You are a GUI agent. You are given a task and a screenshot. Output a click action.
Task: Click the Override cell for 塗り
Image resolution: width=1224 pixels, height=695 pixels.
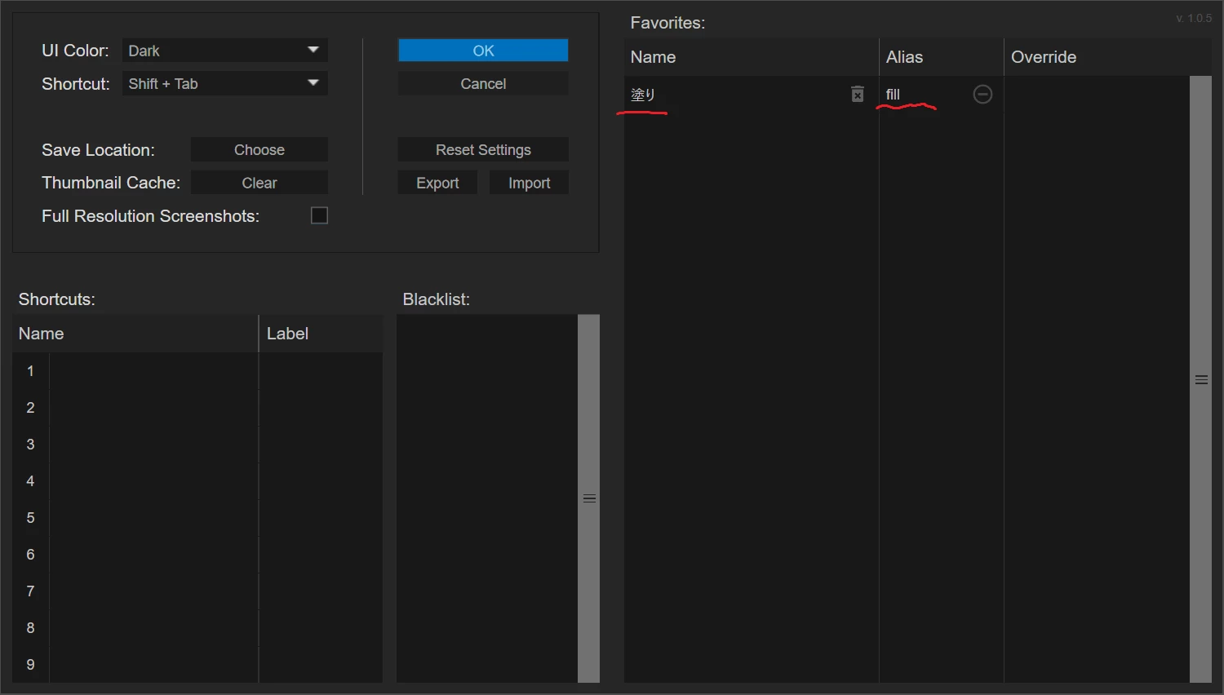point(1096,95)
